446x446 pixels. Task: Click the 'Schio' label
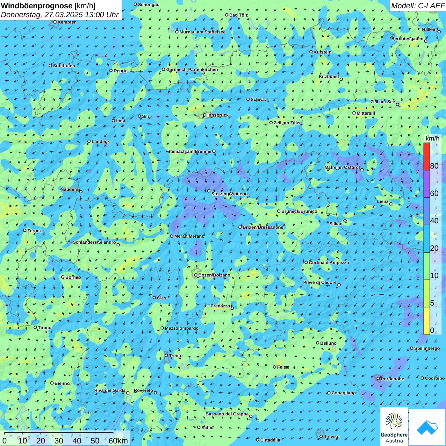pyautogui.click(x=207, y=428)
